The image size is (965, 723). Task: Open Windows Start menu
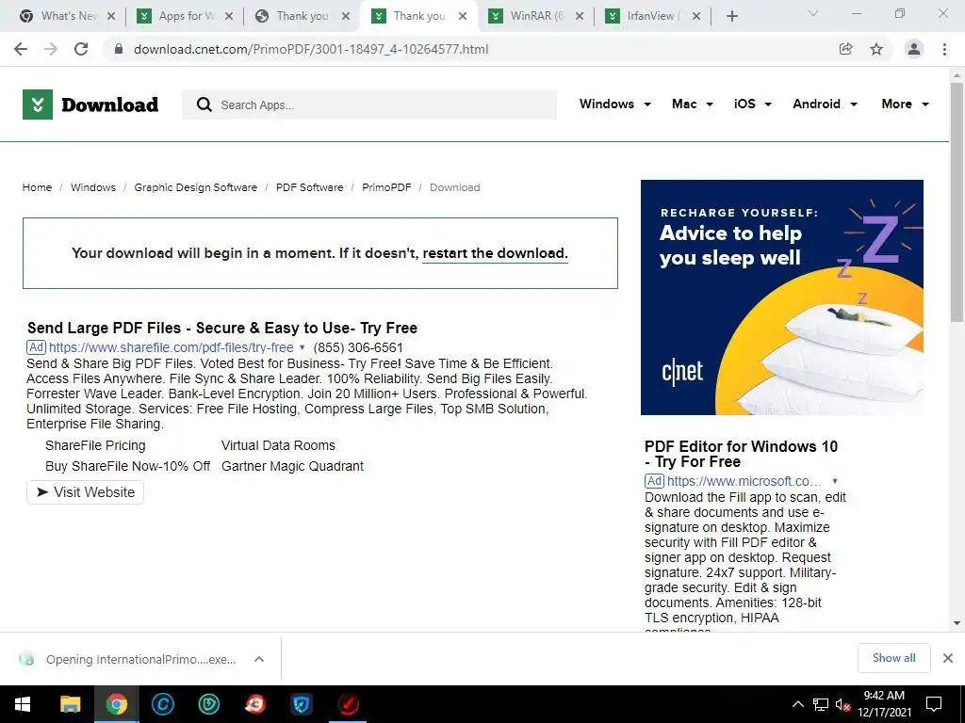pos(23,704)
